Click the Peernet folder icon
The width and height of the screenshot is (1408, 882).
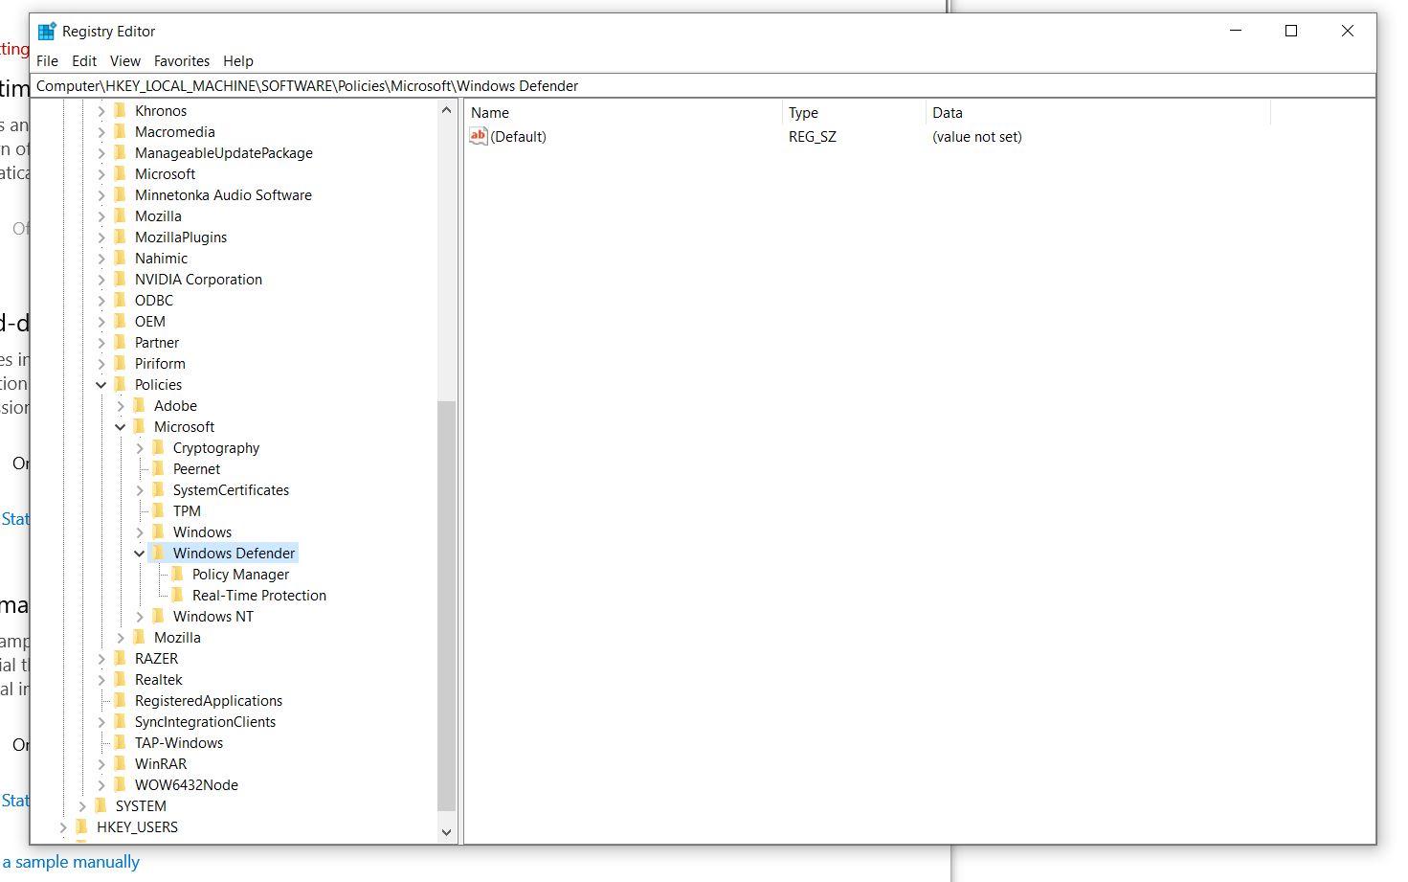point(158,468)
